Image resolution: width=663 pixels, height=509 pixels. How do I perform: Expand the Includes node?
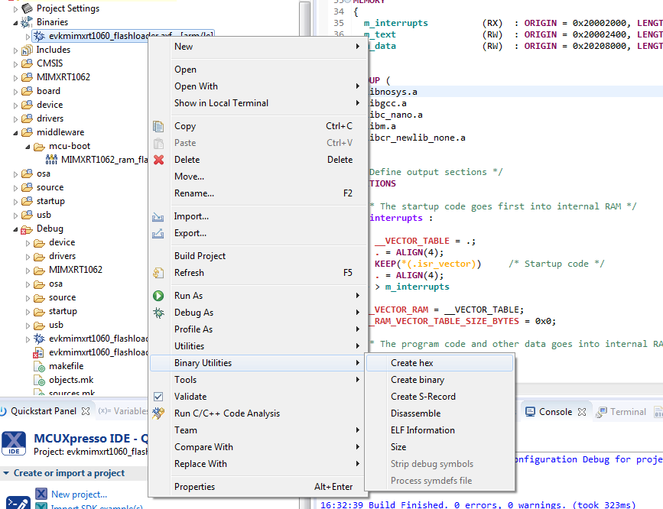click(15, 50)
